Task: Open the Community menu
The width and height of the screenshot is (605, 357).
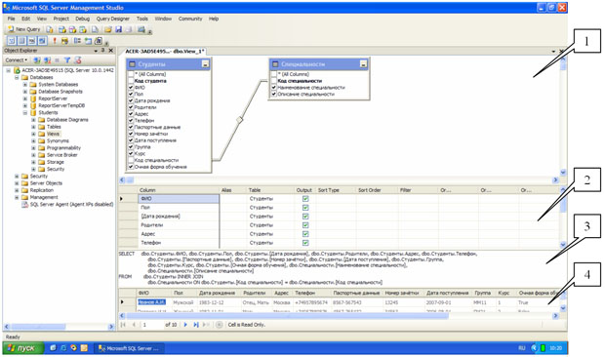Action: pos(190,19)
